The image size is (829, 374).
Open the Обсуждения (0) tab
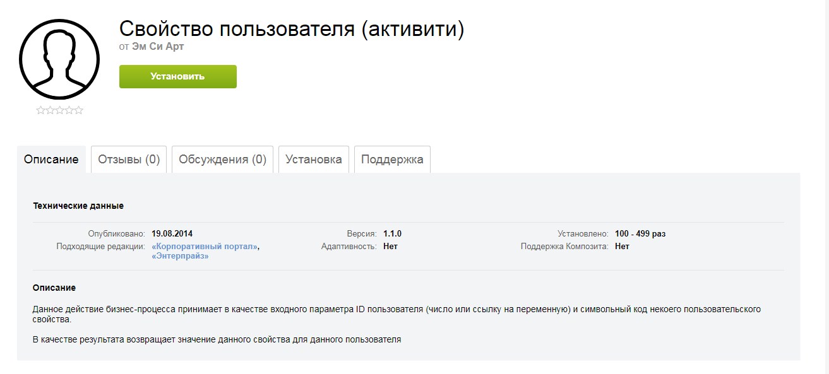[222, 159]
